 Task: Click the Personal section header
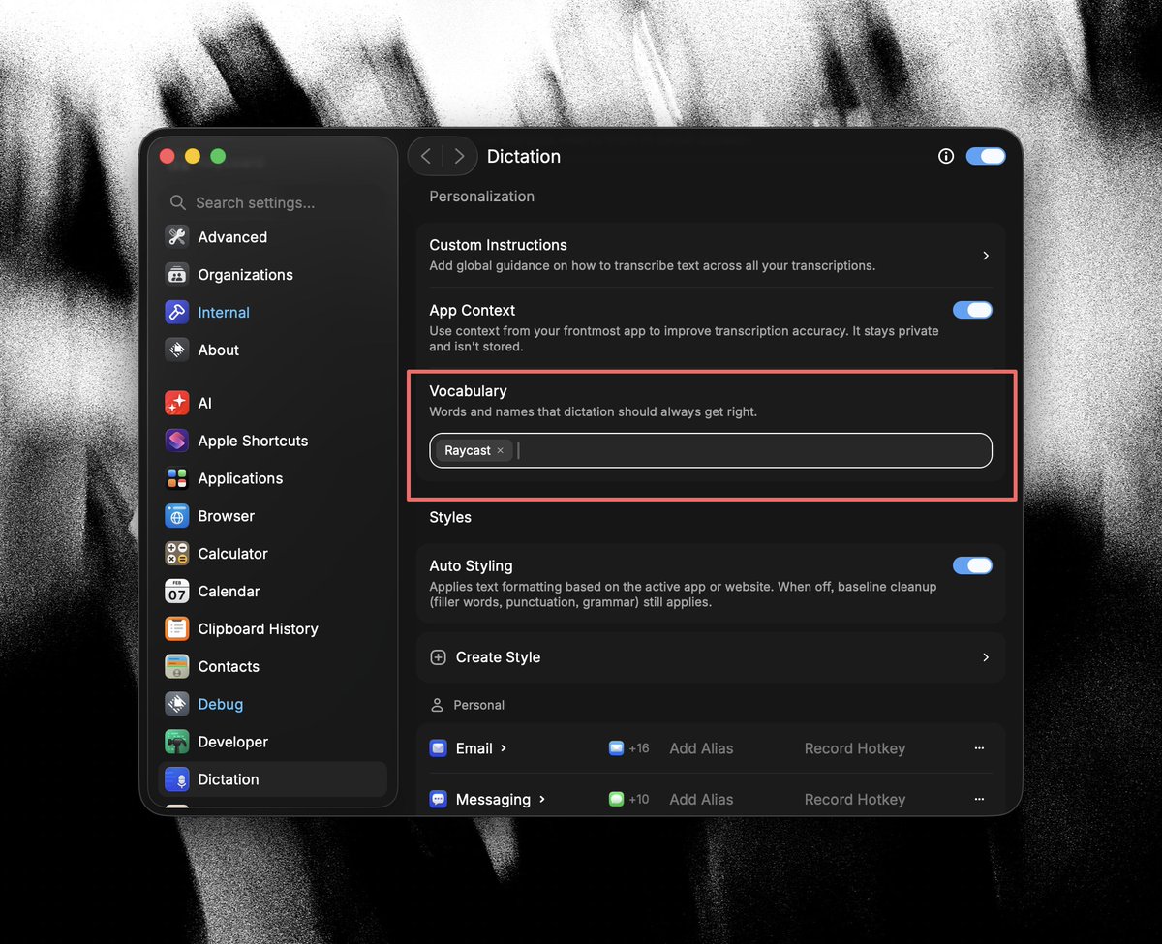[x=479, y=705]
